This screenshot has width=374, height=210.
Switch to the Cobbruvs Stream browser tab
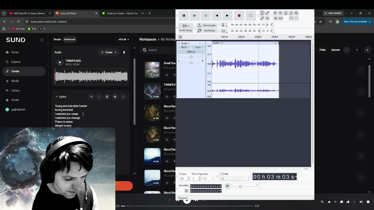click(122, 13)
